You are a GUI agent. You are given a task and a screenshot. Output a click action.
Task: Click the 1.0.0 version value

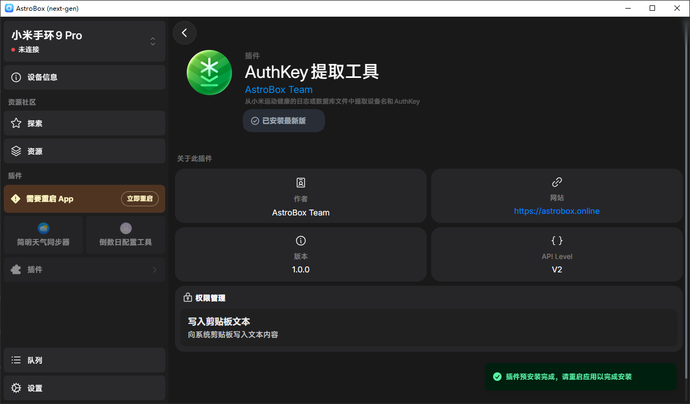pos(301,270)
